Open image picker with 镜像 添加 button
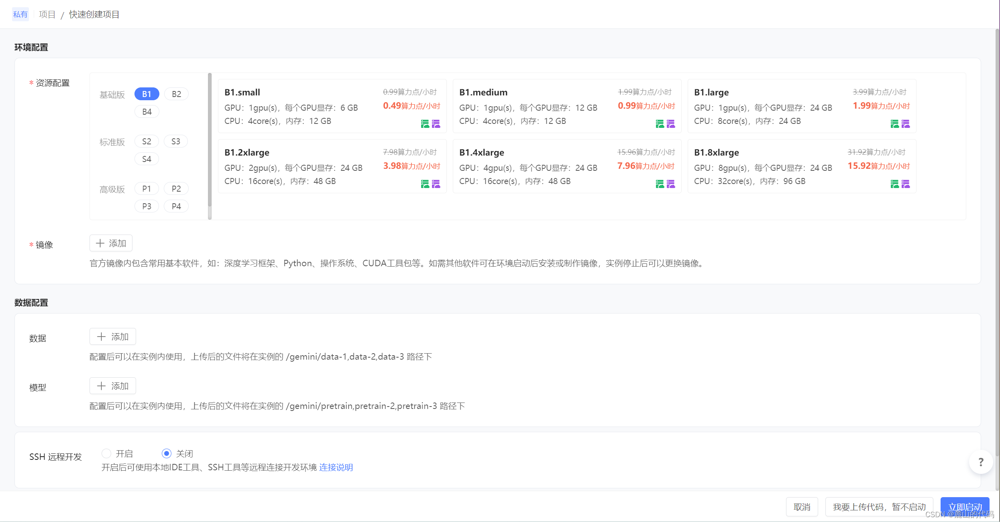The image size is (1000, 522). point(111,243)
